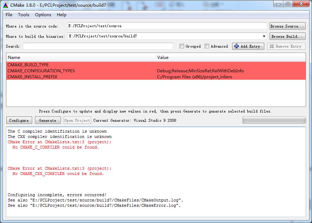
Task: Click the CMakeOutput.log path line
Action: click(95, 200)
